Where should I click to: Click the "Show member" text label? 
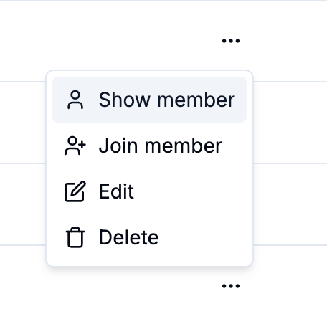point(167,100)
